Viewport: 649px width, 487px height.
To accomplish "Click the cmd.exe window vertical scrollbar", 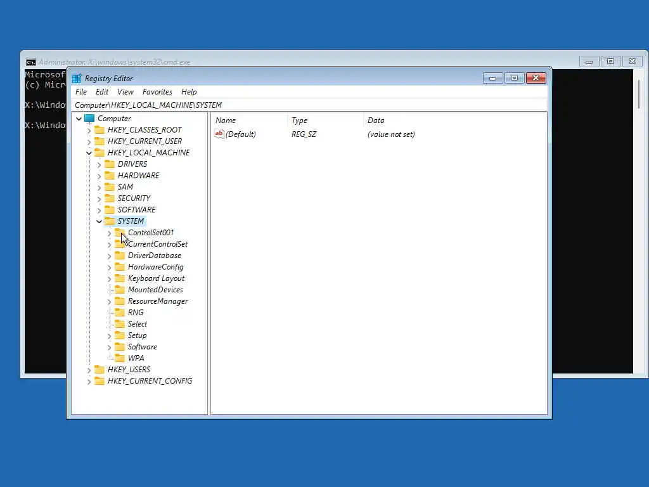I will tap(639, 94).
